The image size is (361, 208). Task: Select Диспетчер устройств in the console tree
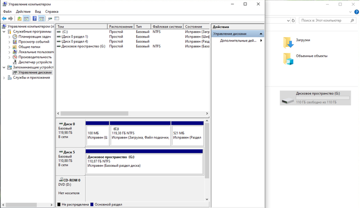pyautogui.click(x=35, y=62)
